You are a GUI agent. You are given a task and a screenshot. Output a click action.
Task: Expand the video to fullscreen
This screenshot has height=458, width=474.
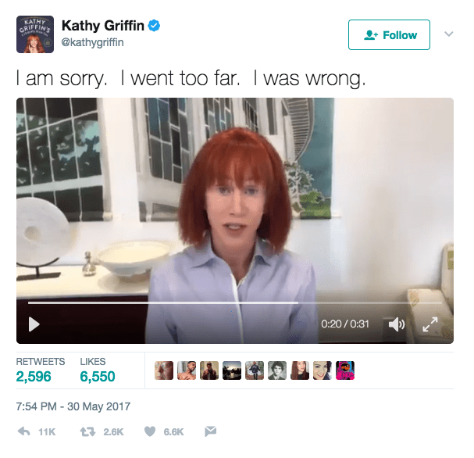point(430,324)
